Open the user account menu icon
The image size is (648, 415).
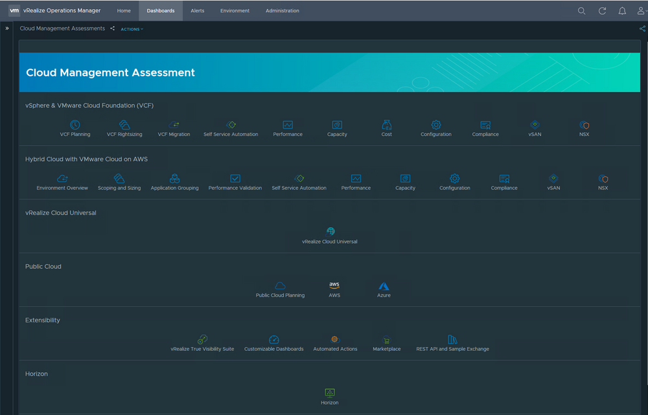[641, 11]
